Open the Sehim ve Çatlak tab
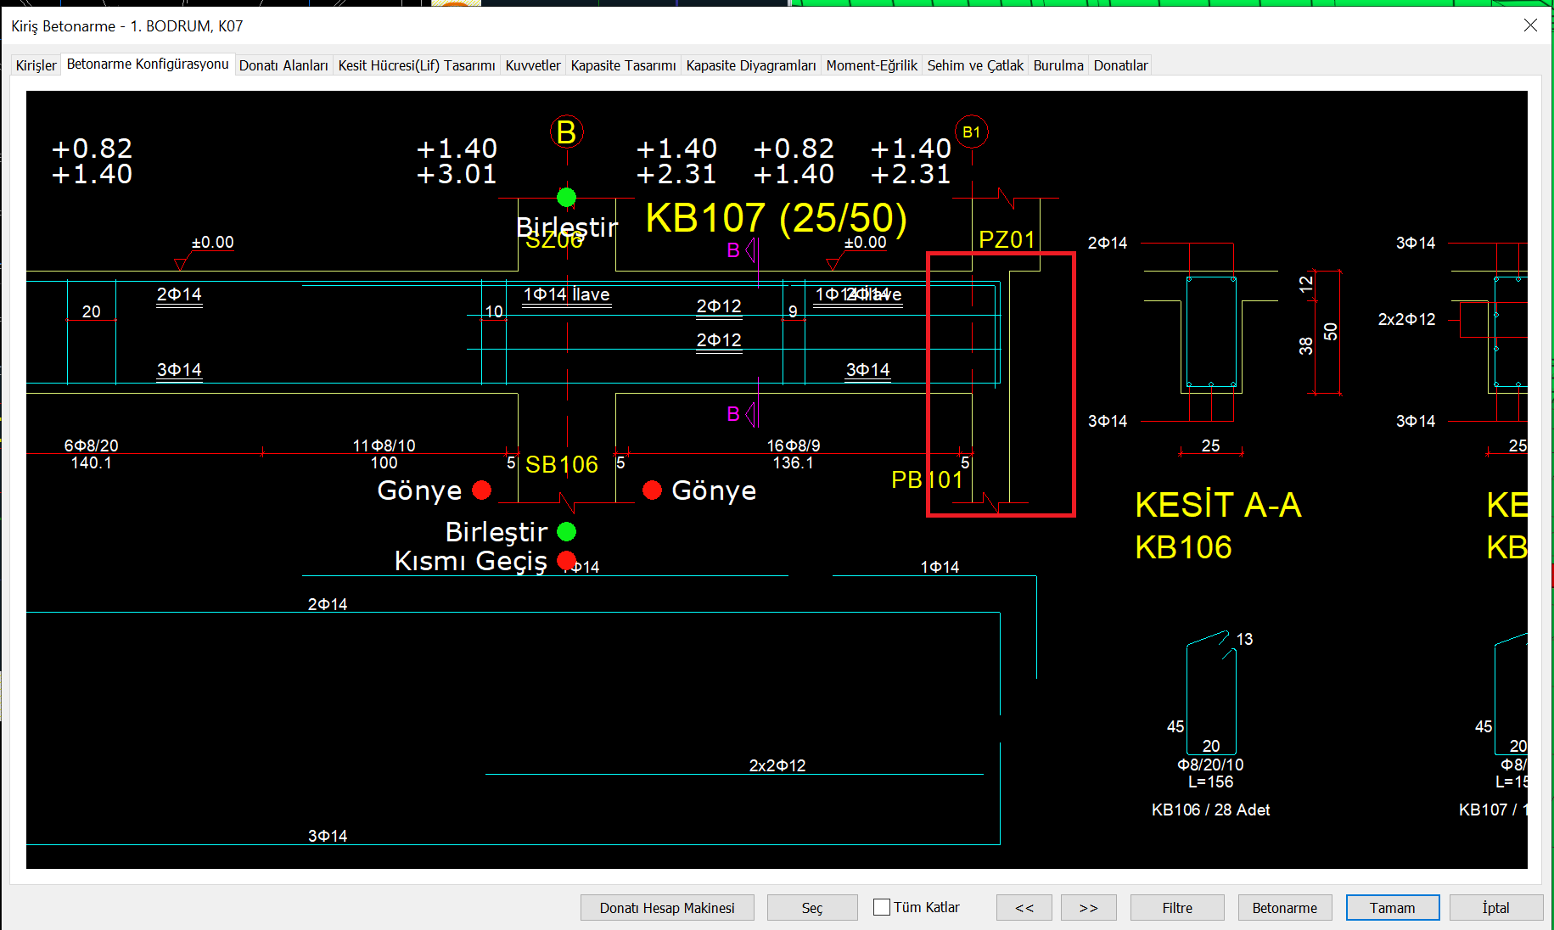 pyautogui.click(x=975, y=65)
